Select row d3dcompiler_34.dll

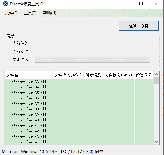(79, 87)
